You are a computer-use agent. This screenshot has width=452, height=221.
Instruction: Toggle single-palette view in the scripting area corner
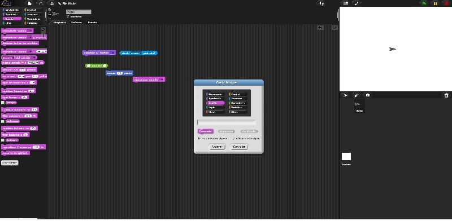[334, 28]
